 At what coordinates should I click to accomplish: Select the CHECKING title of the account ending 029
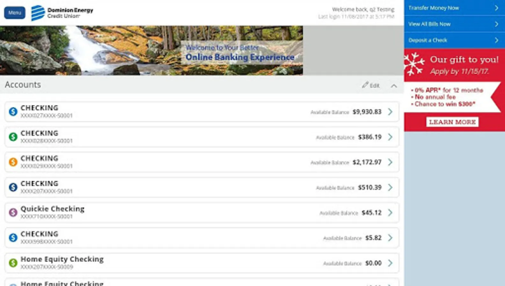point(40,158)
